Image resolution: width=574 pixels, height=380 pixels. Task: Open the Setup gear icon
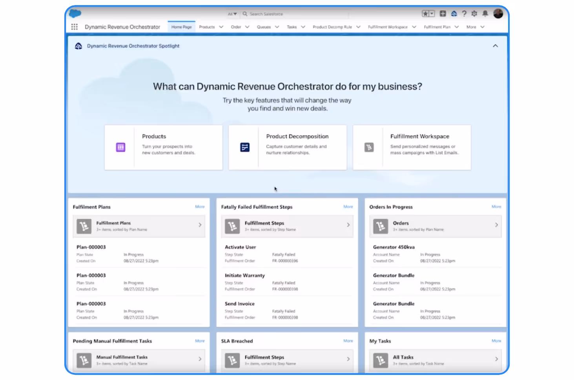coord(474,14)
